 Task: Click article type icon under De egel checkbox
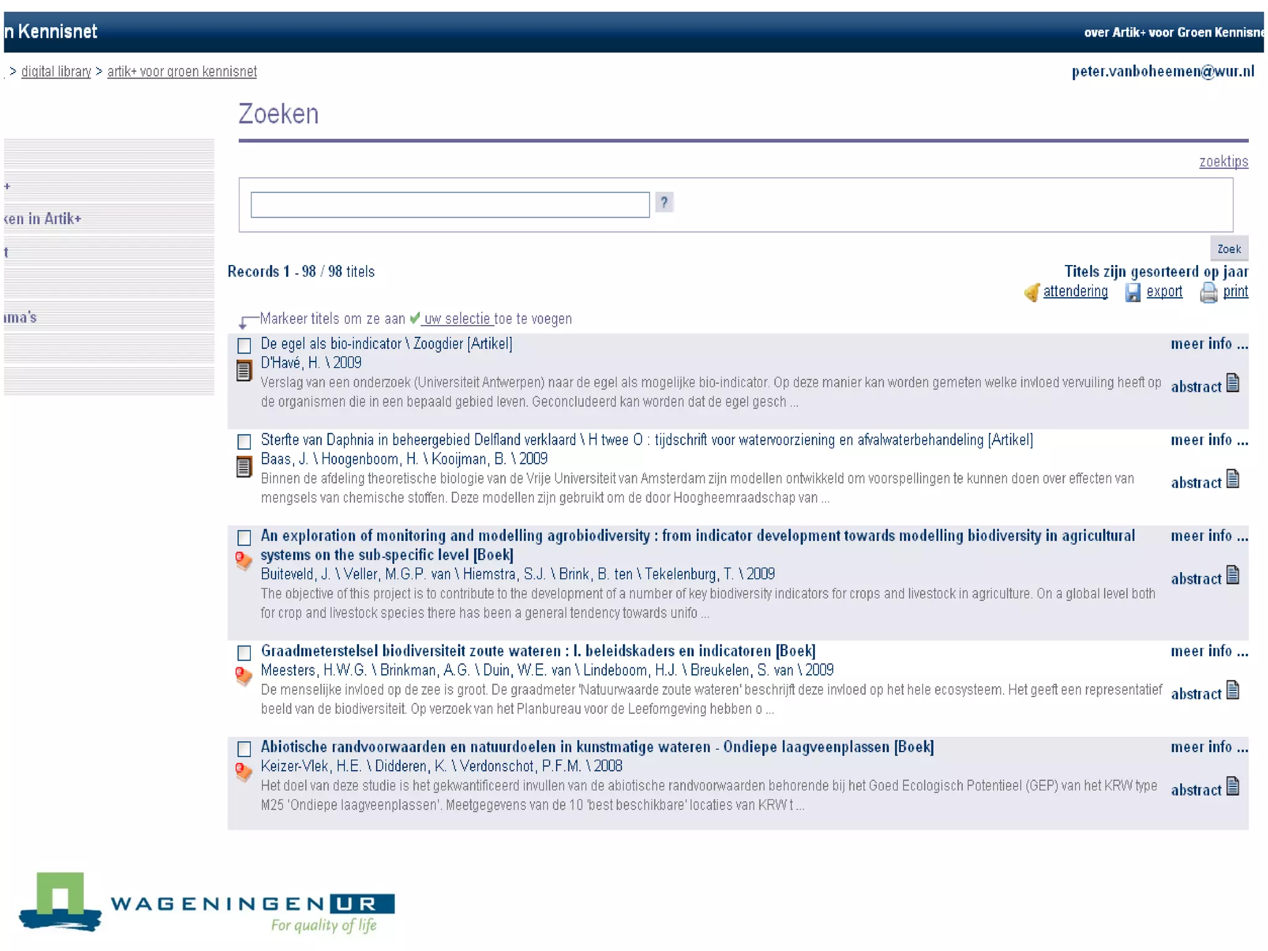(244, 370)
